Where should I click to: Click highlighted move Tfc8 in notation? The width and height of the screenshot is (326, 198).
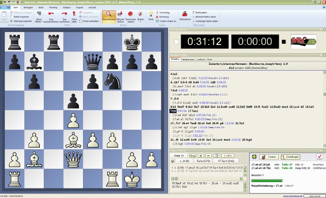(173, 111)
